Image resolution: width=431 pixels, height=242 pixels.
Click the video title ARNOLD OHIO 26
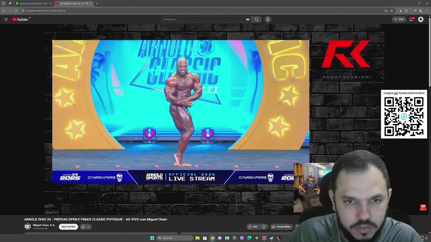tap(96, 219)
